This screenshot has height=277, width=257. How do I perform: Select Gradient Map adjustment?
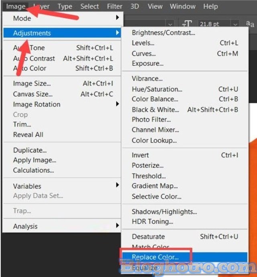pyautogui.click(x=155, y=186)
